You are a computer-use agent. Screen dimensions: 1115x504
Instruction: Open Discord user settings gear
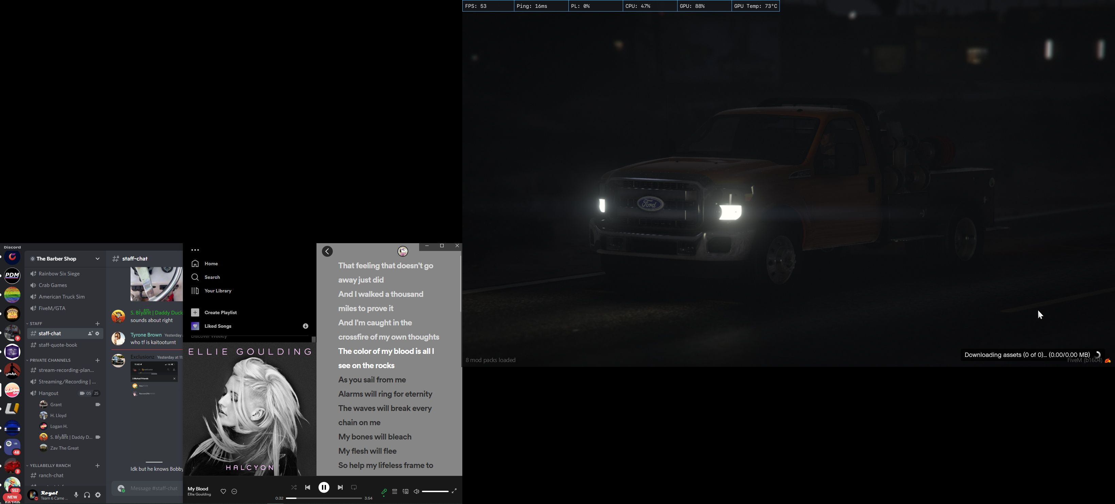tap(98, 495)
